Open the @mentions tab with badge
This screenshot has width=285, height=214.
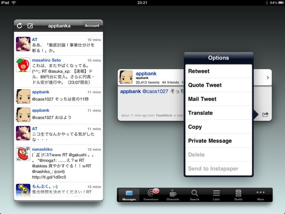[151, 195]
